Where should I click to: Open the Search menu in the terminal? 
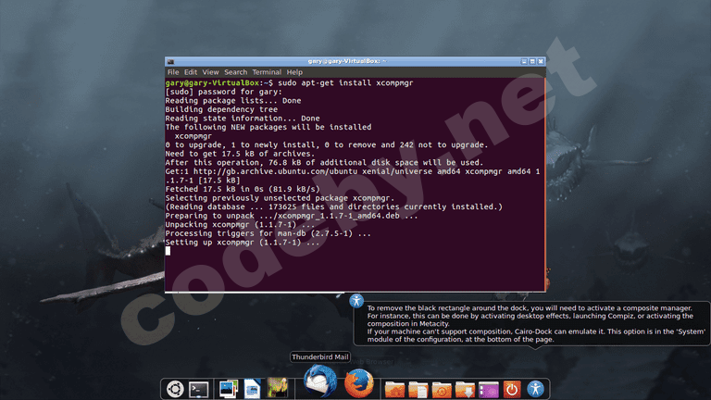pos(235,72)
